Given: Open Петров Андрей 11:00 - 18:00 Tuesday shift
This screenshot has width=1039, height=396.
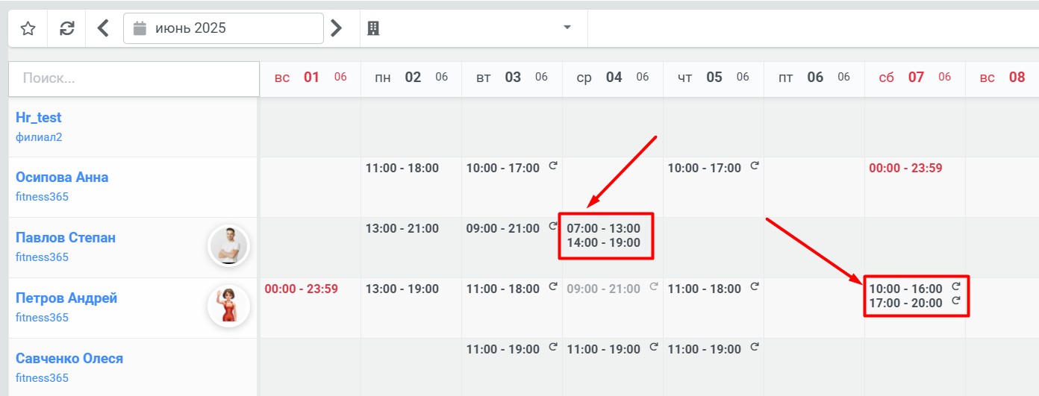Looking at the screenshot, I should point(503,289).
